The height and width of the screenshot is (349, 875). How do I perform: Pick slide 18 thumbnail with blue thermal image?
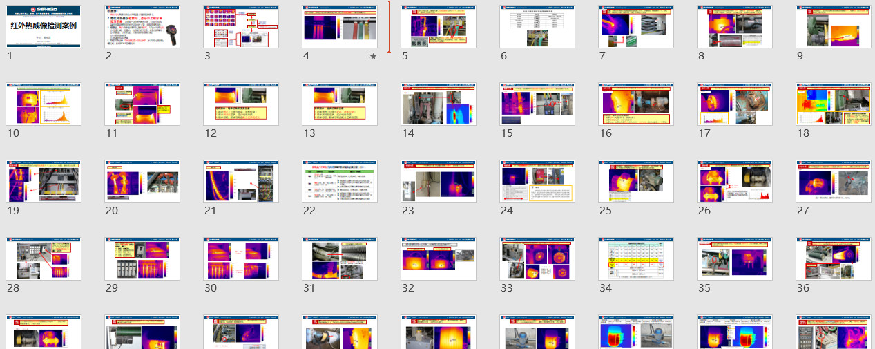[834, 104]
